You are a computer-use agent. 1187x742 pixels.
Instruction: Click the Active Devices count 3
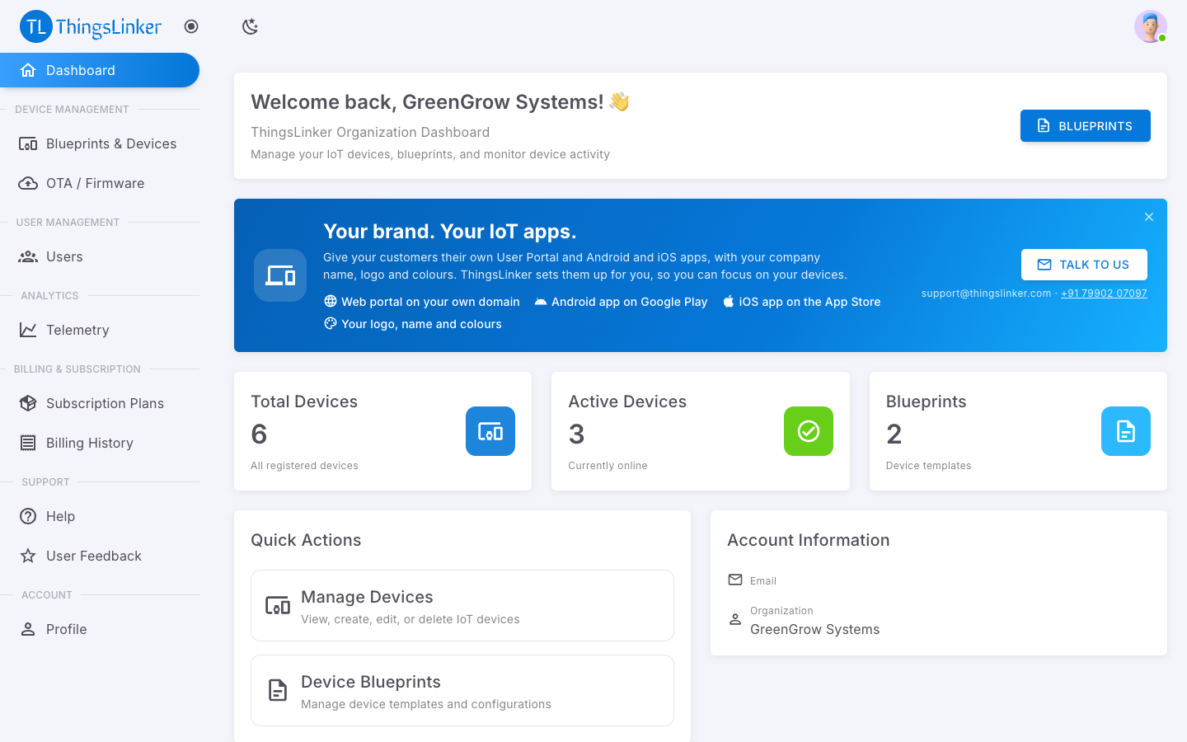point(576,434)
